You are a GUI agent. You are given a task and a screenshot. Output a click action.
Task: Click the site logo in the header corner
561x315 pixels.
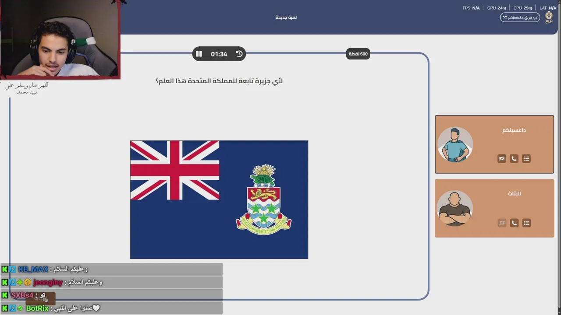point(549,17)
